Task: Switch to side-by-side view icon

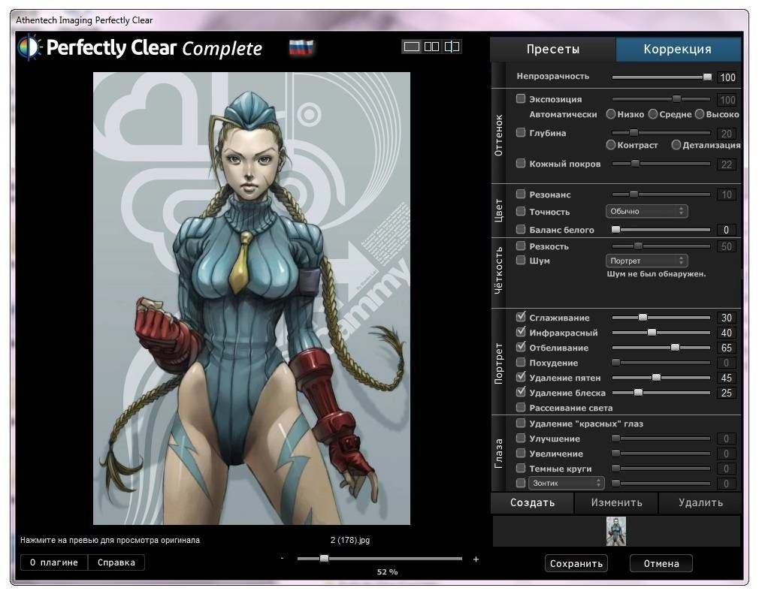Action: click(431, 47)
